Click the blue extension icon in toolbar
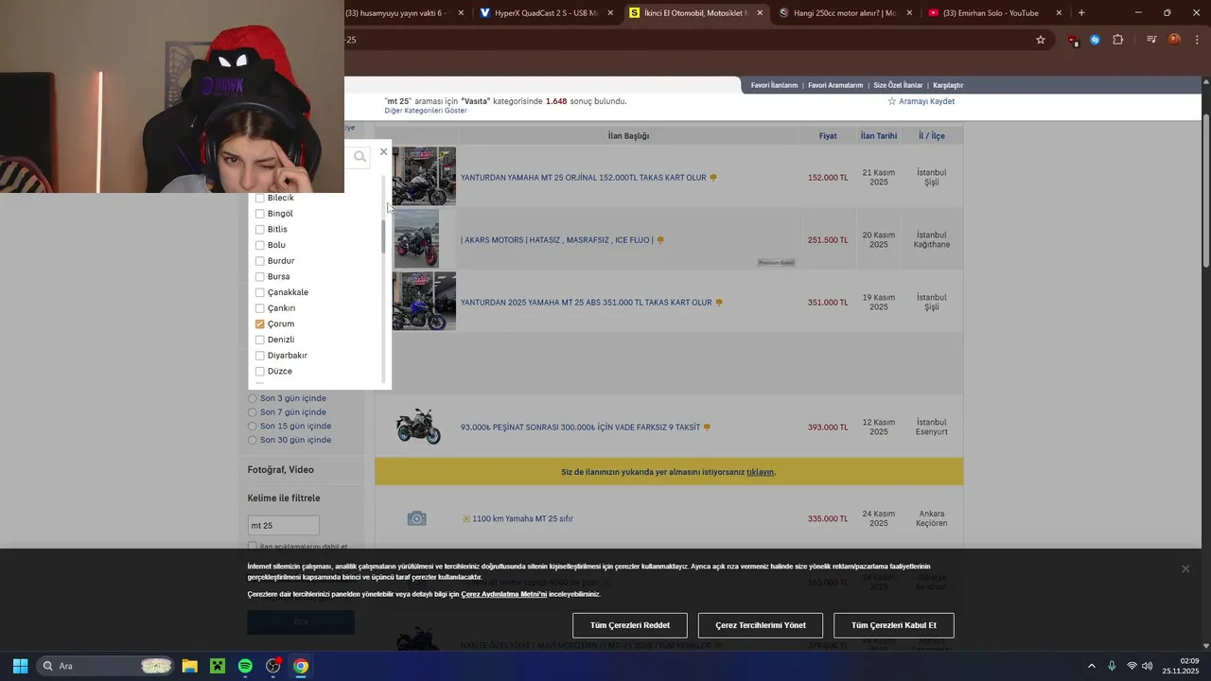Image resolution: width=1211 pixels, height=681 pixels. 1095,40
